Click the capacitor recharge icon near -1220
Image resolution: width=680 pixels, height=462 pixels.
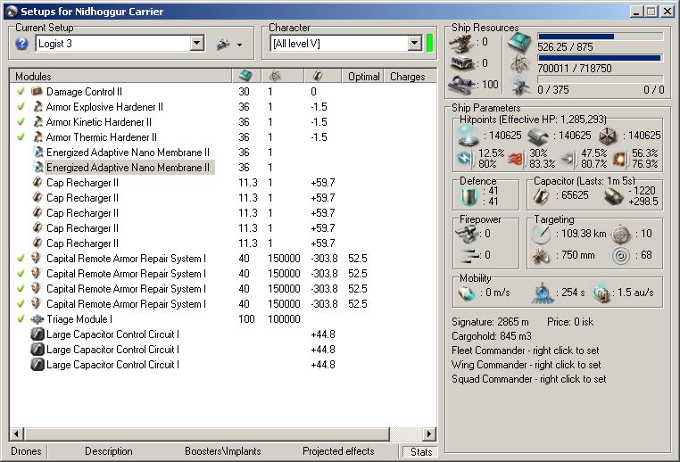[x=614, y=196]
